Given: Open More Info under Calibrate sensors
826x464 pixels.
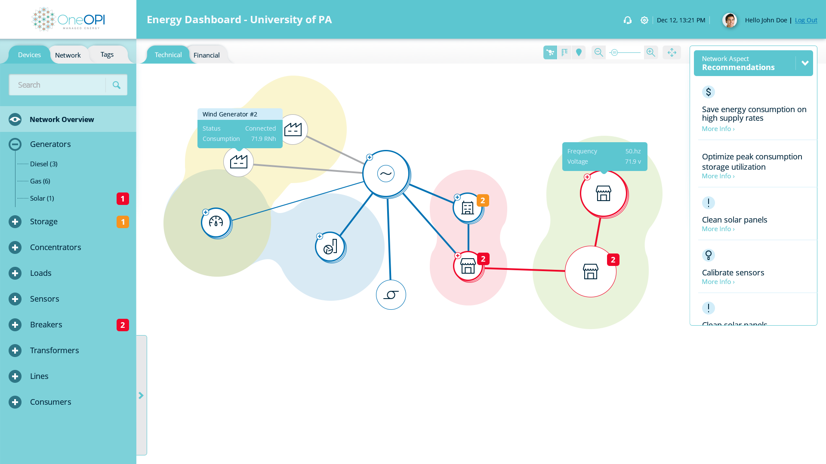Looking at the screenshot, I should (x=718, y=282).
